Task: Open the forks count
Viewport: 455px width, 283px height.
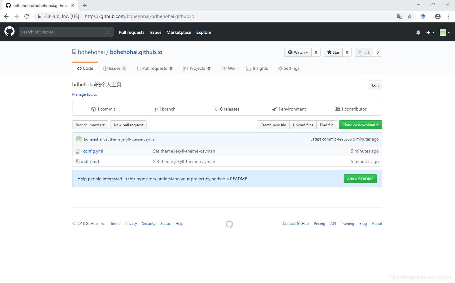Action: click(x=377, y=52)
